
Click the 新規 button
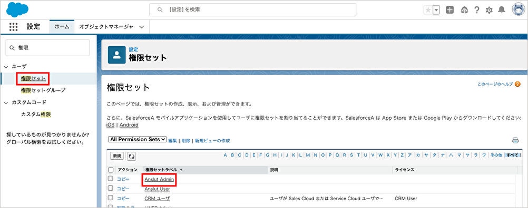[x=117, y=156]
